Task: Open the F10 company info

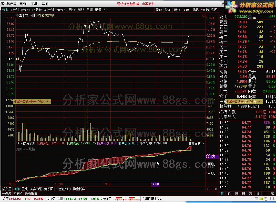Action: (x=186, y=10)
